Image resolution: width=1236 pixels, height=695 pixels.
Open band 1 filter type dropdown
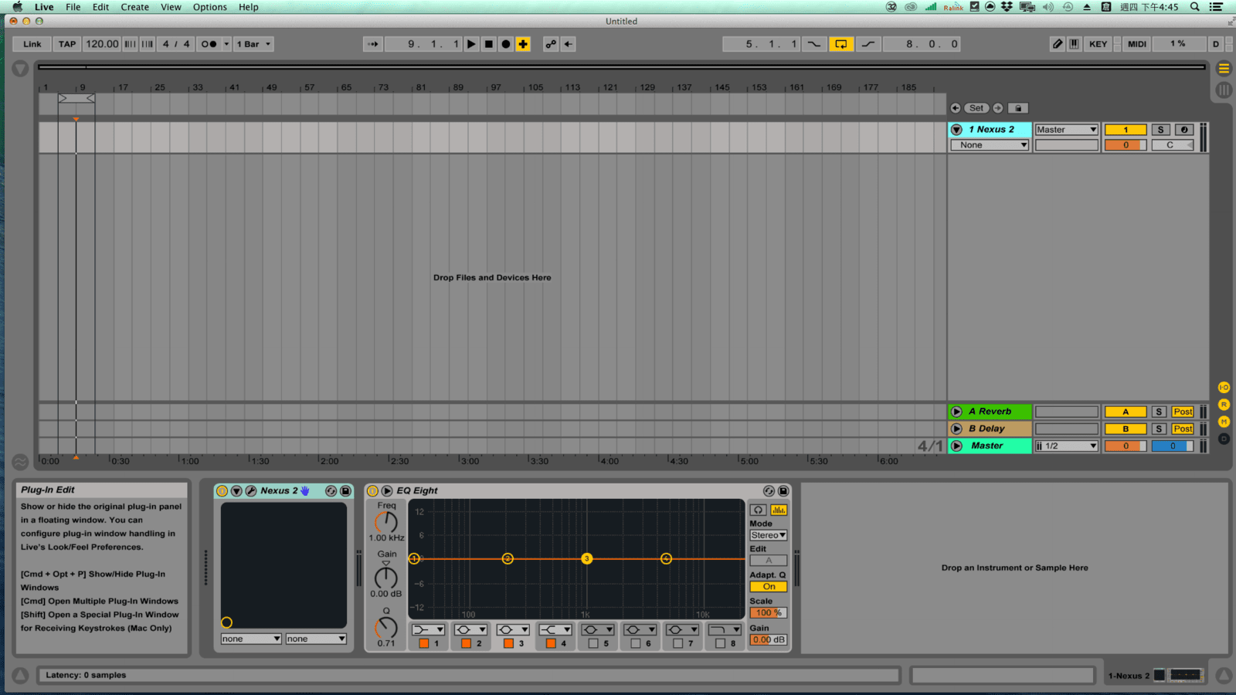coord(427,630)
